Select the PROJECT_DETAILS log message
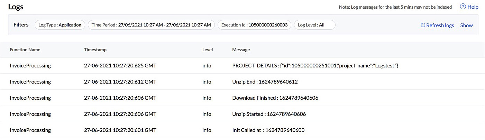This screenshot has height=140, width=485. click(315, 65)
